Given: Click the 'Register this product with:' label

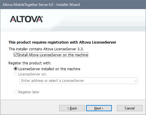Looking at the screenshot, I should (30, 63).
